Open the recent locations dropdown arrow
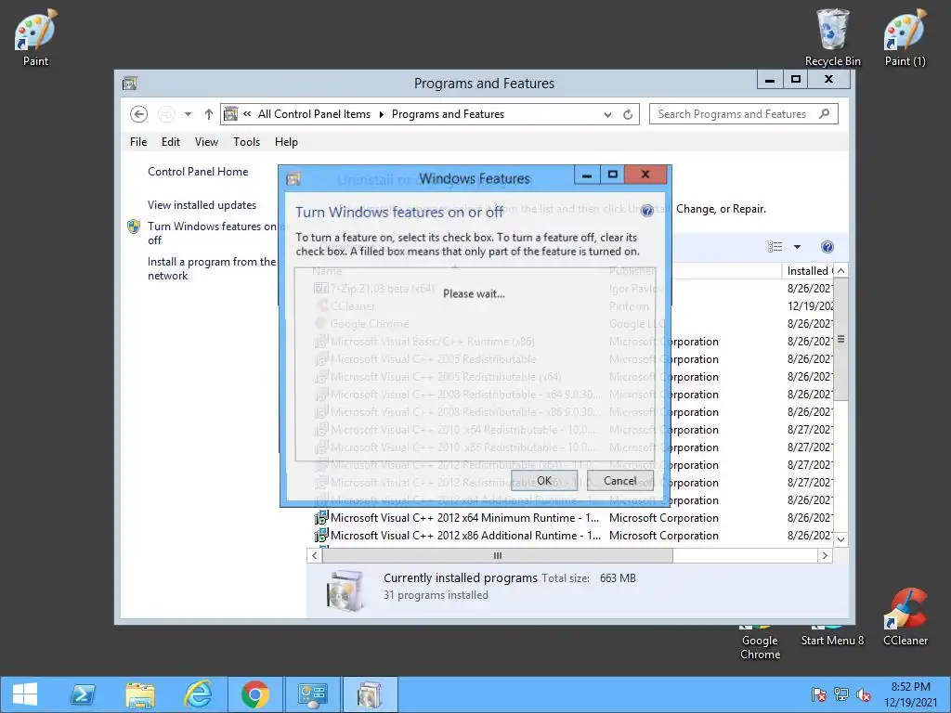The height and width of the screenshot is (713, 951). (x=188, y=114)
